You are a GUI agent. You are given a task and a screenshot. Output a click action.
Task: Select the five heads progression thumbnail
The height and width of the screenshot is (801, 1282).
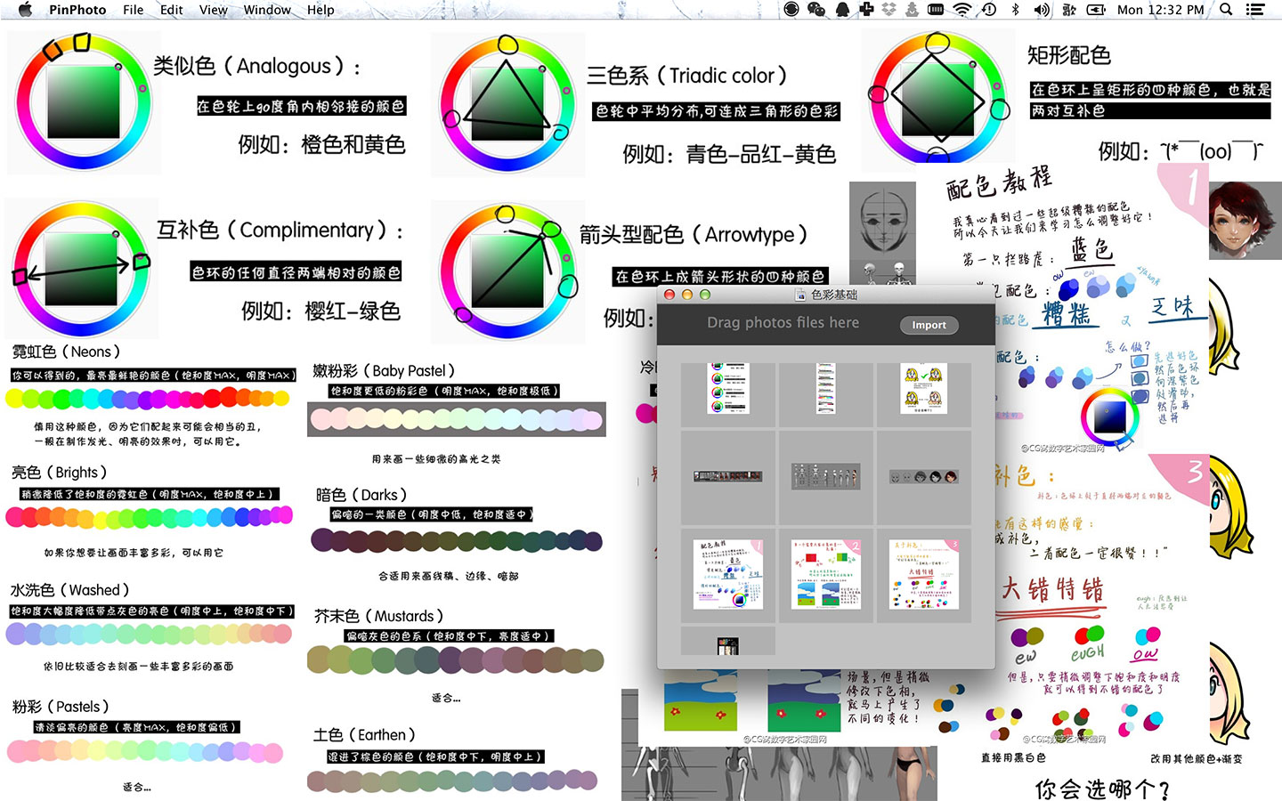coord(924,476)
